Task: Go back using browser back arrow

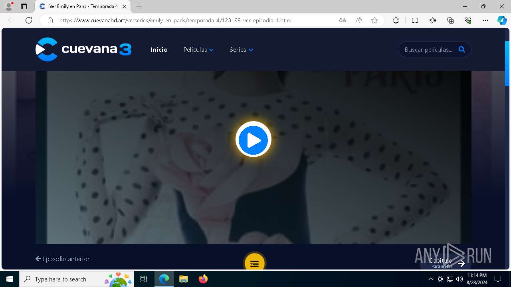Action: 11,20
